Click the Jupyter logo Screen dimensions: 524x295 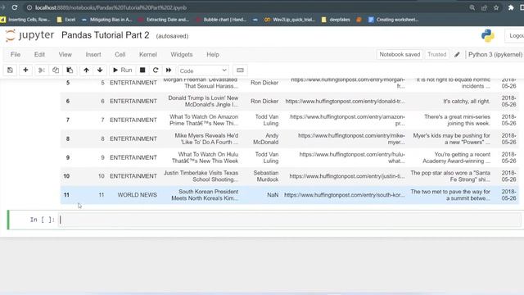(x=29, y=35)
